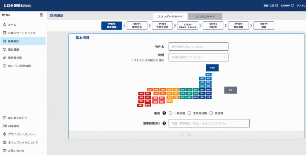Select the 一般供用 radio option
Viewport: 306px width, 155px height.
pyautogui.click(x=170, y=113)
